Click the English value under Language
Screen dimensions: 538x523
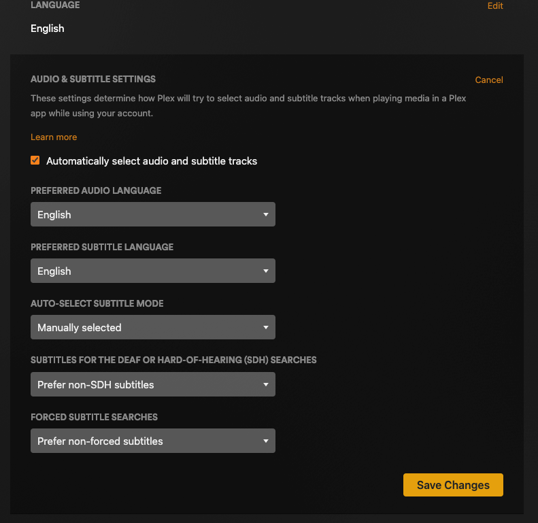(x=48, y=29)
